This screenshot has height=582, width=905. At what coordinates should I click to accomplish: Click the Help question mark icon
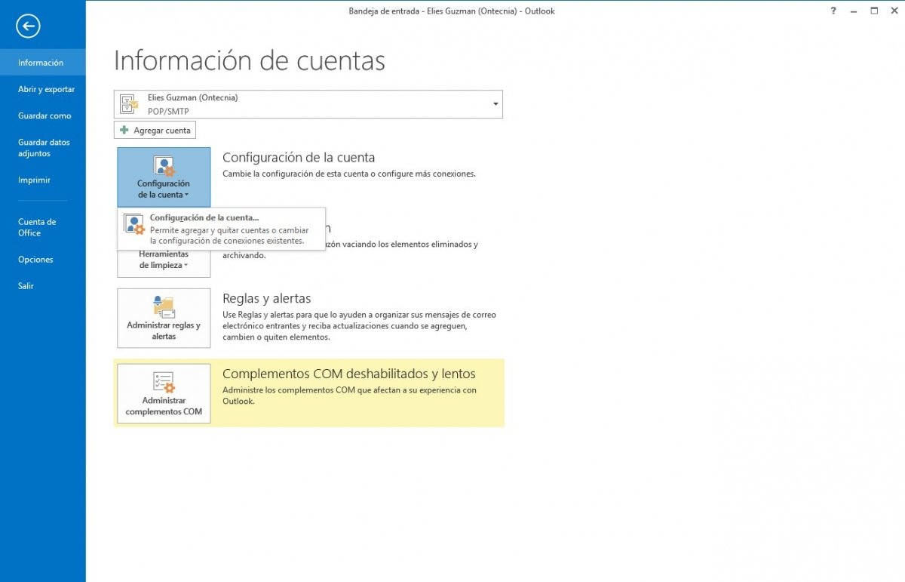(x=833, y=11)
